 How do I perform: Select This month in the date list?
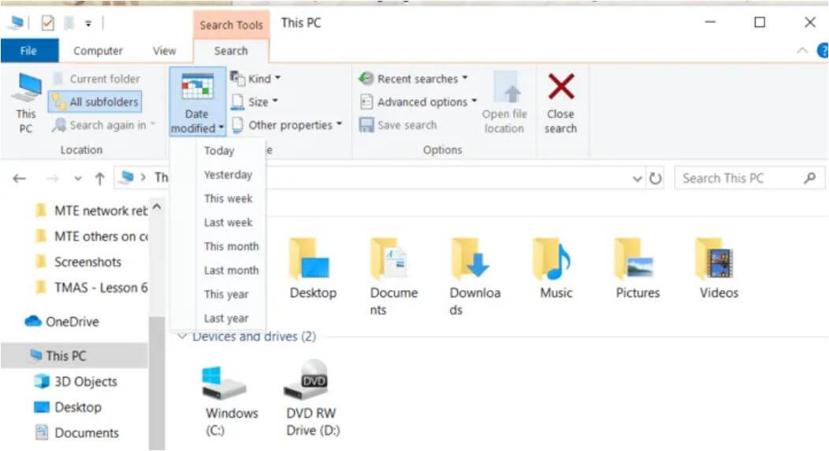[231, 246]
